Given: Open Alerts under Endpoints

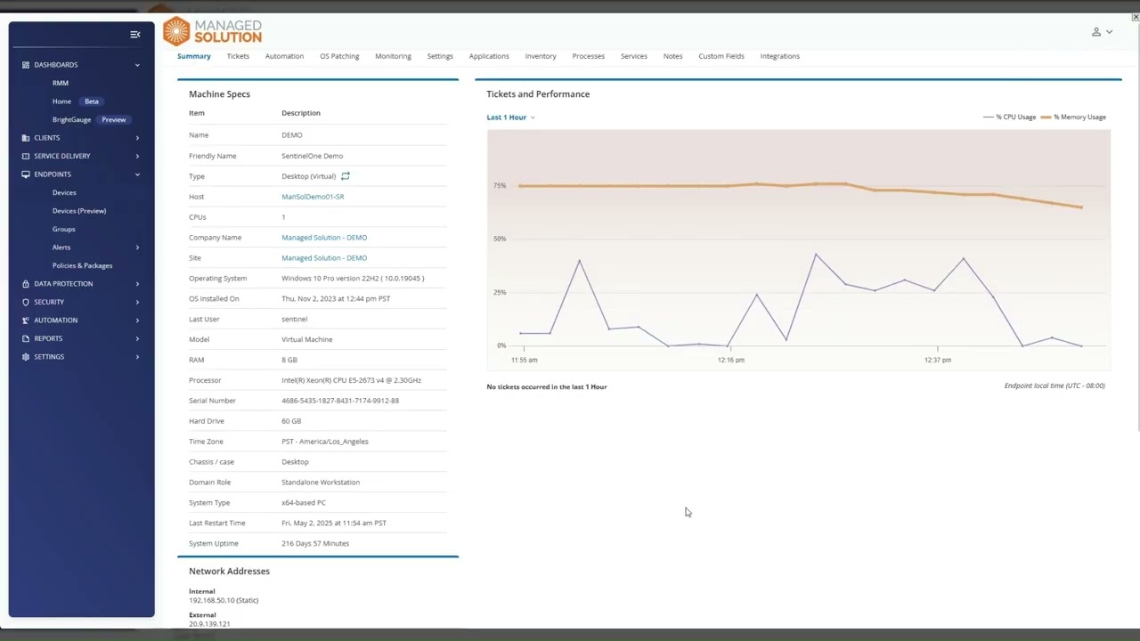Looking at the screenshot, I should click(61, 247).
